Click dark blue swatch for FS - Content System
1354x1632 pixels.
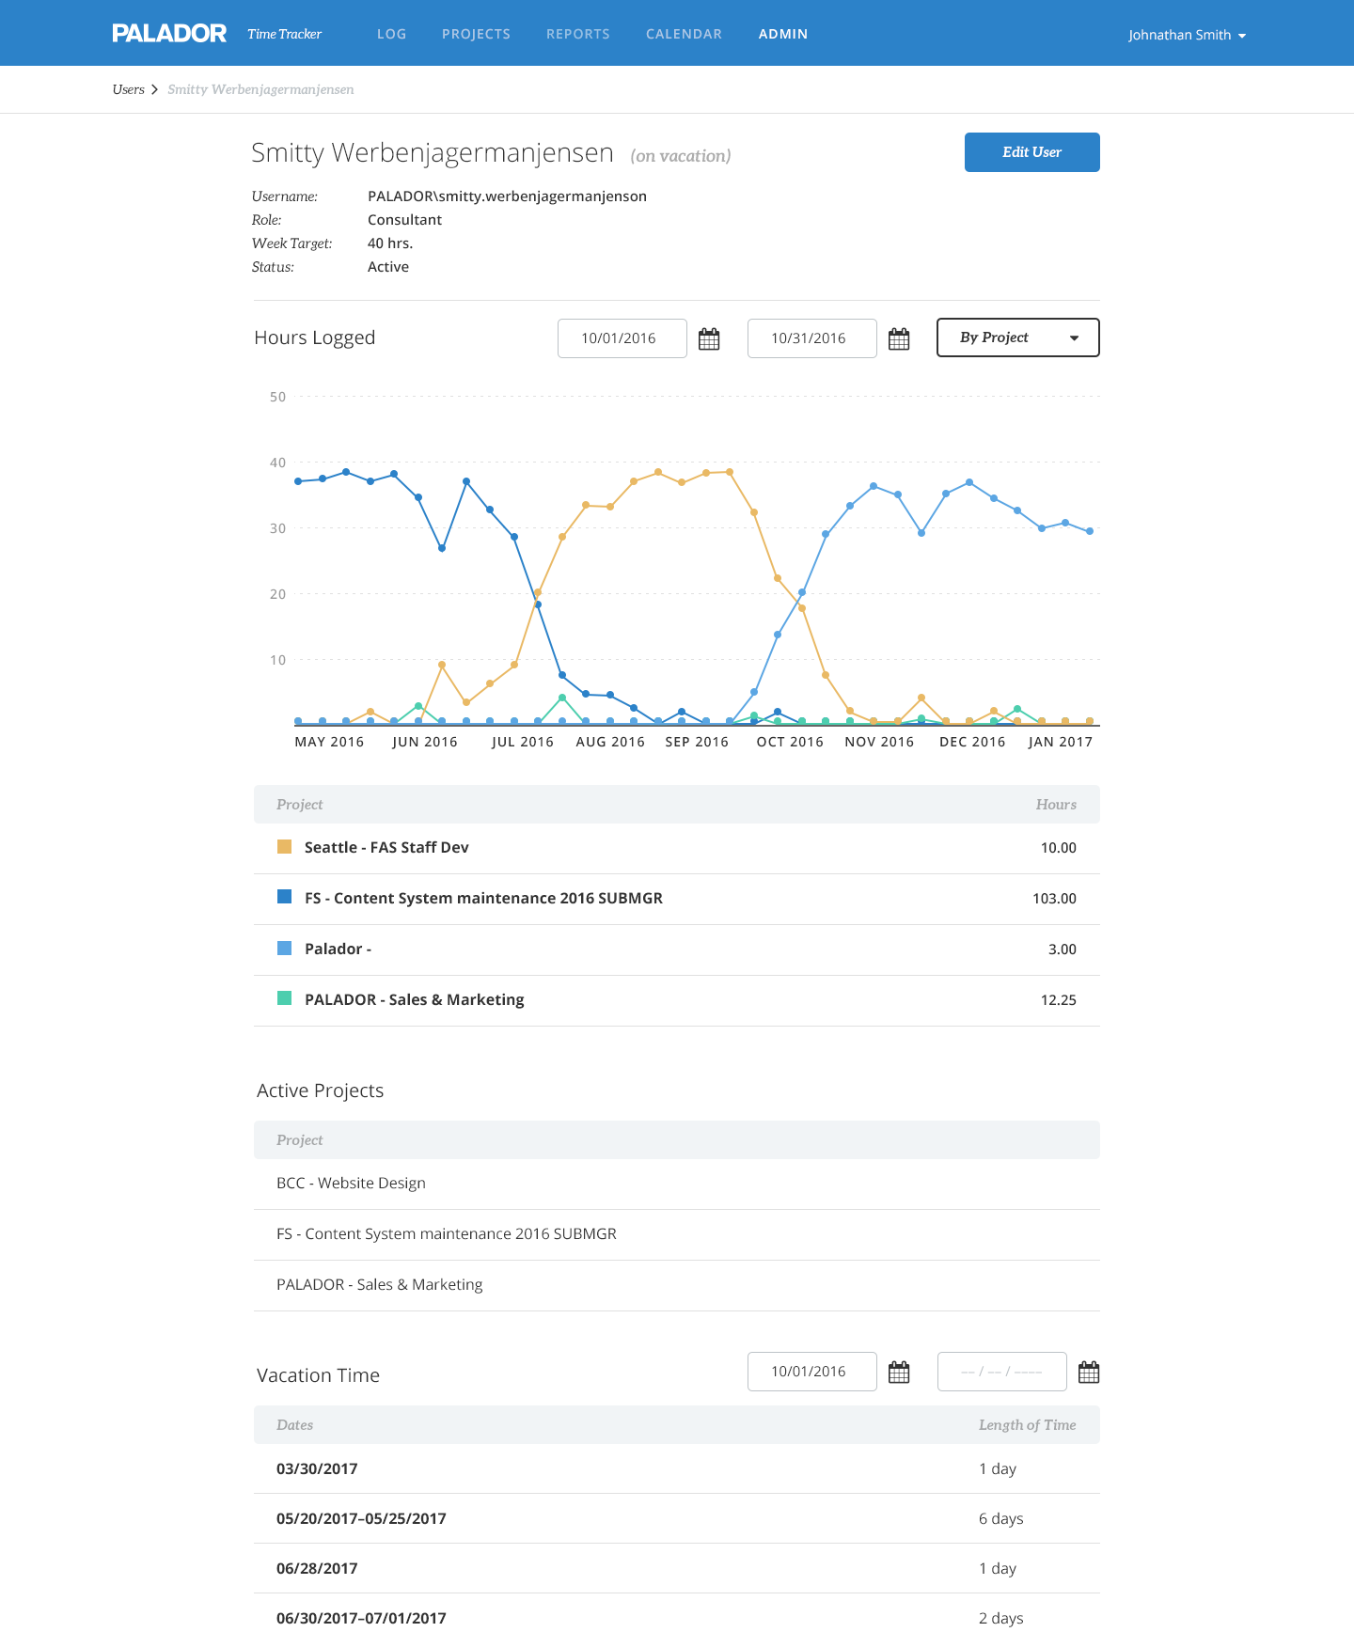[x=284, y=897]
